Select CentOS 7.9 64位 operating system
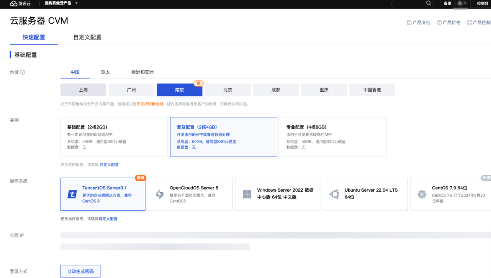491x278 pixels. (x=451, y=194)
